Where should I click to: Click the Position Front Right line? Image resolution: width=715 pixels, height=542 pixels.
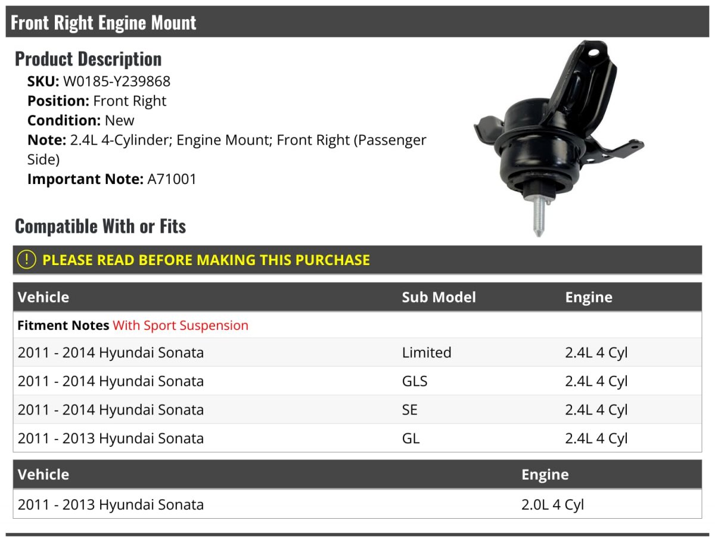tap(97, 101)
